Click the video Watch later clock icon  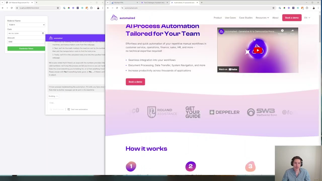[282, 31]
